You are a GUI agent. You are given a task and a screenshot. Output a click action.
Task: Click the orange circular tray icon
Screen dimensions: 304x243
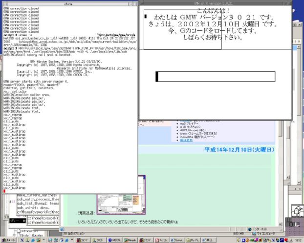(248, 240)
